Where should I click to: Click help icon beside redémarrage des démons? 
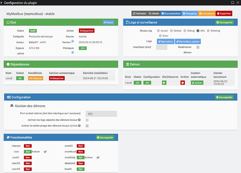pos(79,126)
